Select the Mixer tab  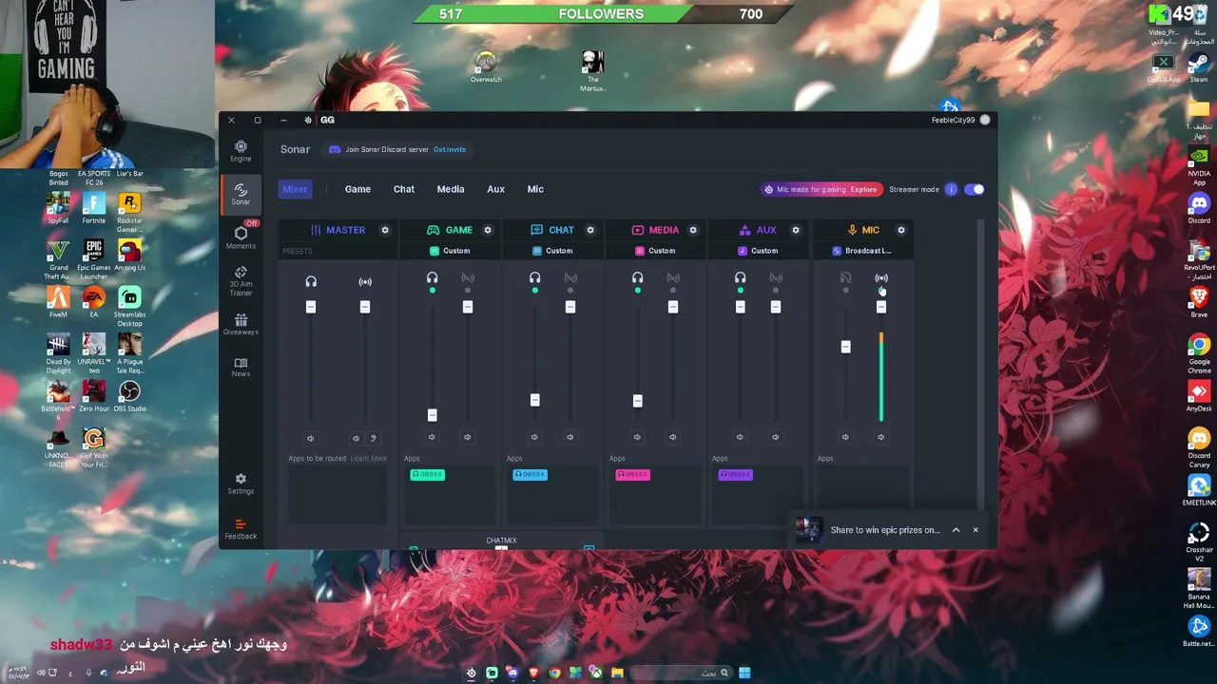point(295,189)
